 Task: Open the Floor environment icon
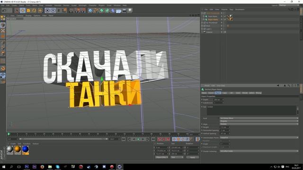119,10
